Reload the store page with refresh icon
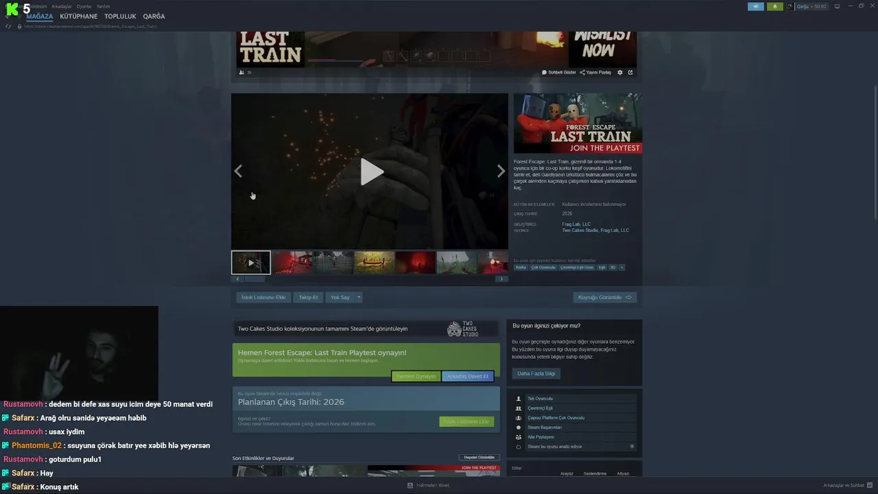The width and height of the screenshot is (878, 494). pyautogui.click(x=8, y=26)
